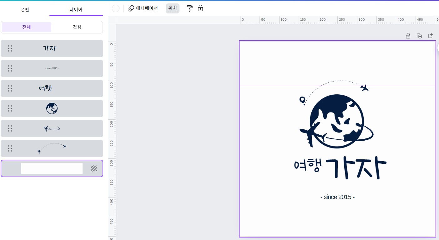439x240 pixels.
Task: Select the '- since 2015 -' text layer
Action: (x=52, y=68)
